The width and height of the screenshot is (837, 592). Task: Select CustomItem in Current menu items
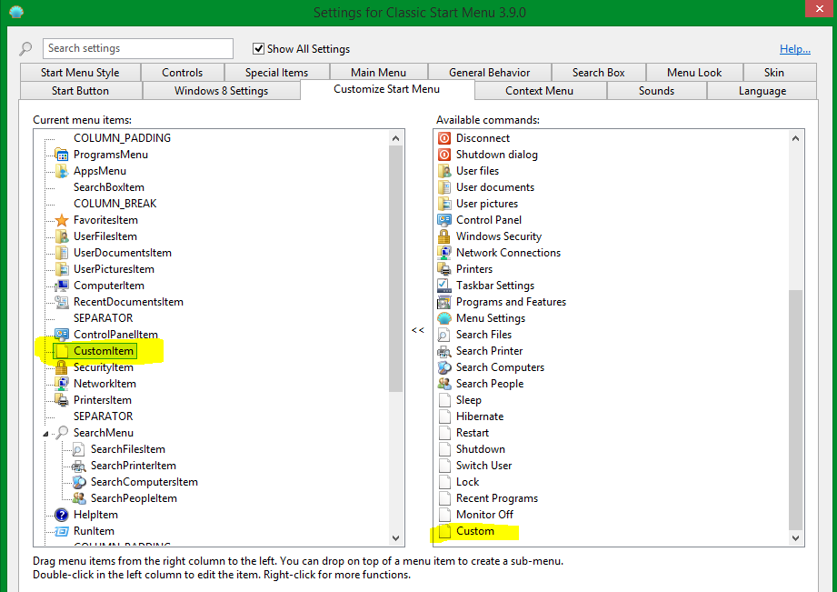point(104,351)
